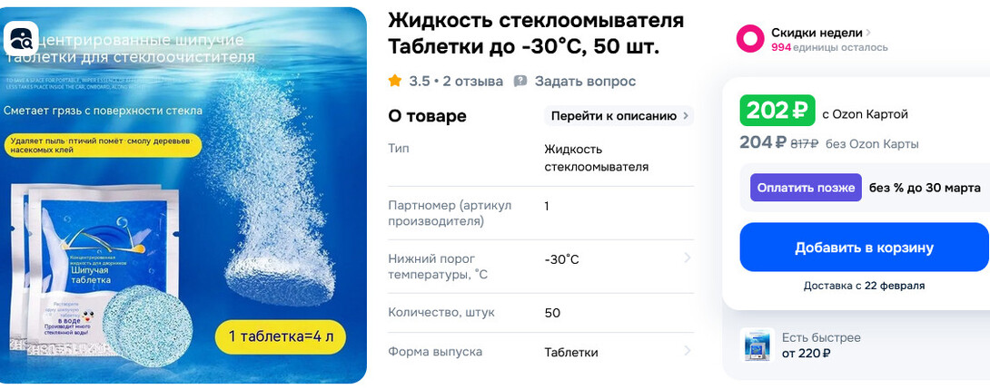Click the visual search icon on product image
The width and height of the screenshot is (990, 389).
point(21,38)
